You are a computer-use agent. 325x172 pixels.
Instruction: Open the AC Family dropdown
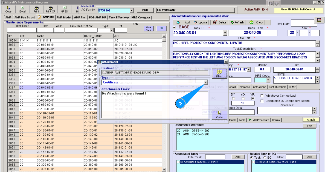click(x=132, y=10)
